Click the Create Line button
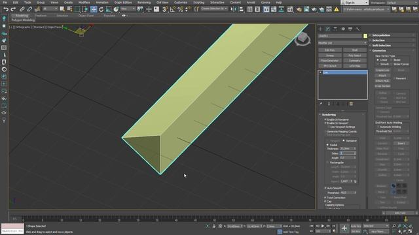The height and width of the screenshot is (235, 419). click(382, 70)
